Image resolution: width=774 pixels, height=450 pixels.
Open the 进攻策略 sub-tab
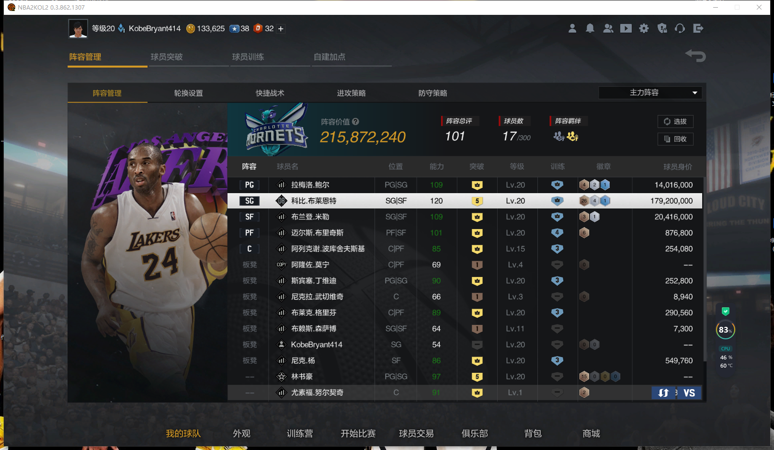click(351, 93)
